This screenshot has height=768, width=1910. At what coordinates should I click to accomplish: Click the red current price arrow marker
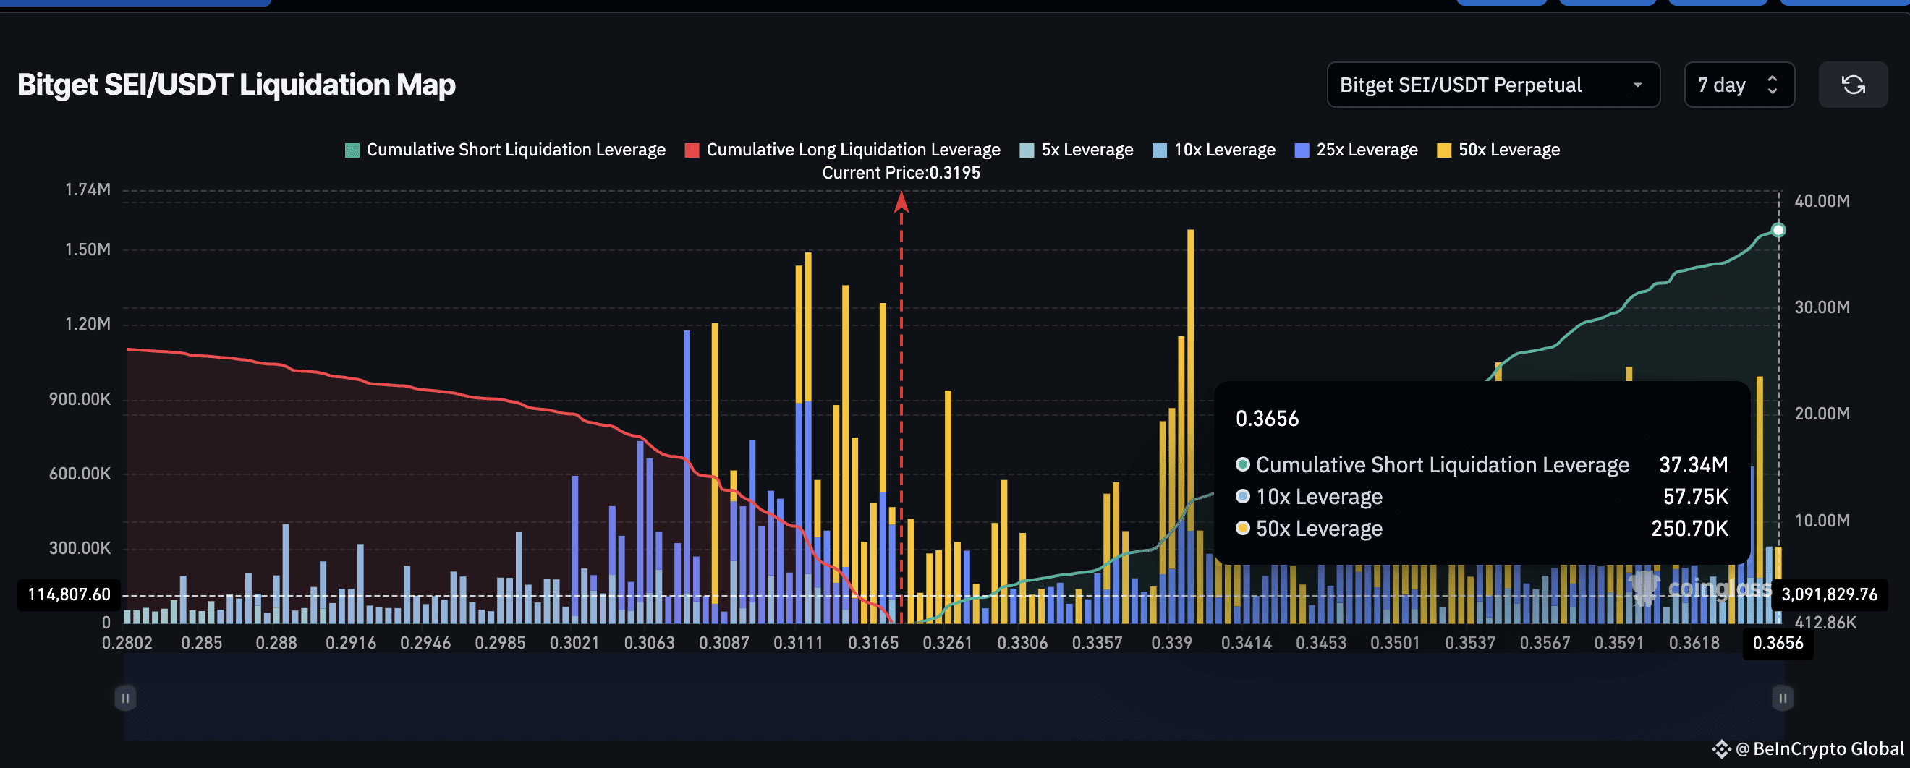(x=901, y=202)
